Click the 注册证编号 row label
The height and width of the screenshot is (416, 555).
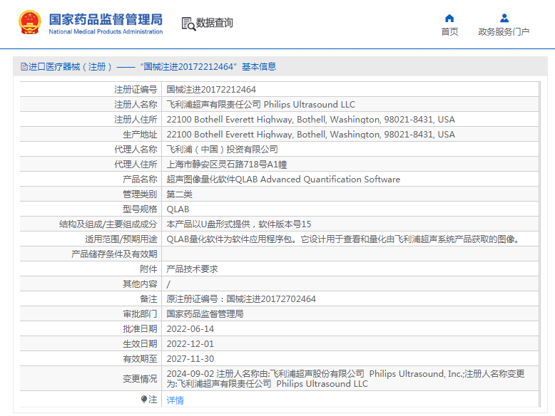[136, 90]
